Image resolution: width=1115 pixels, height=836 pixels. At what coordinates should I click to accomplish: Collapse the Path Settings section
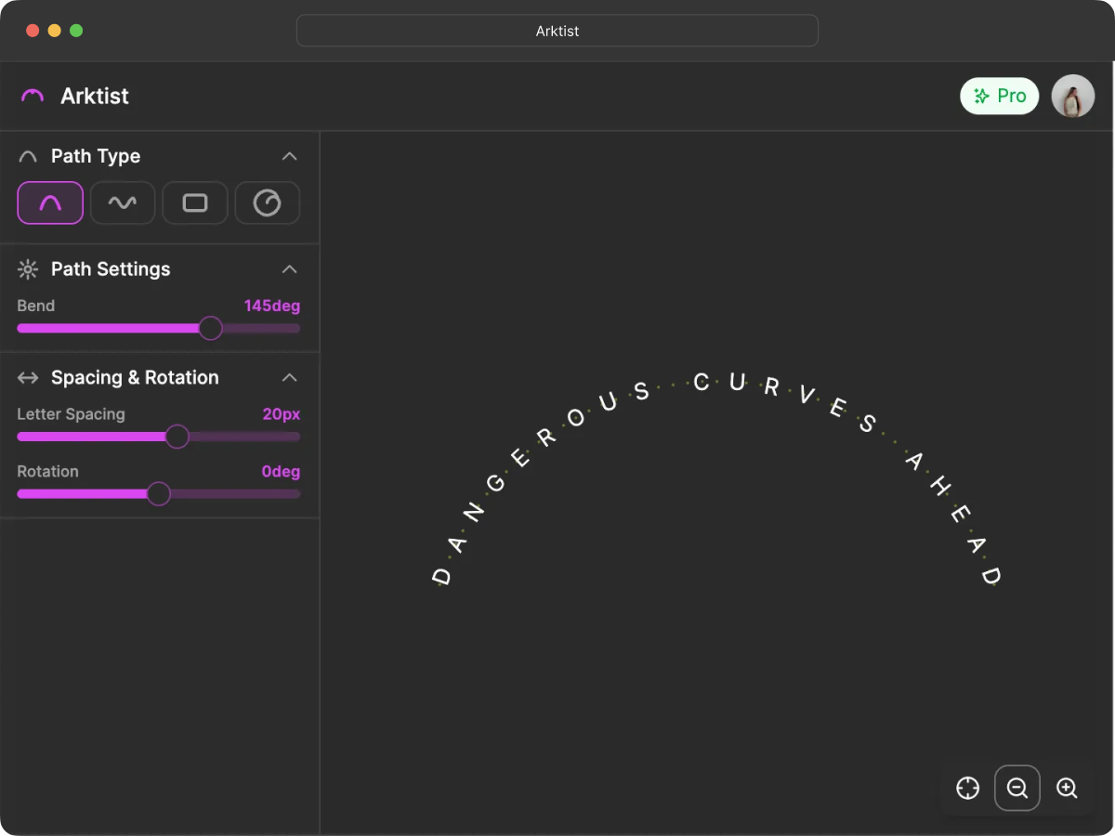point(290,269)
